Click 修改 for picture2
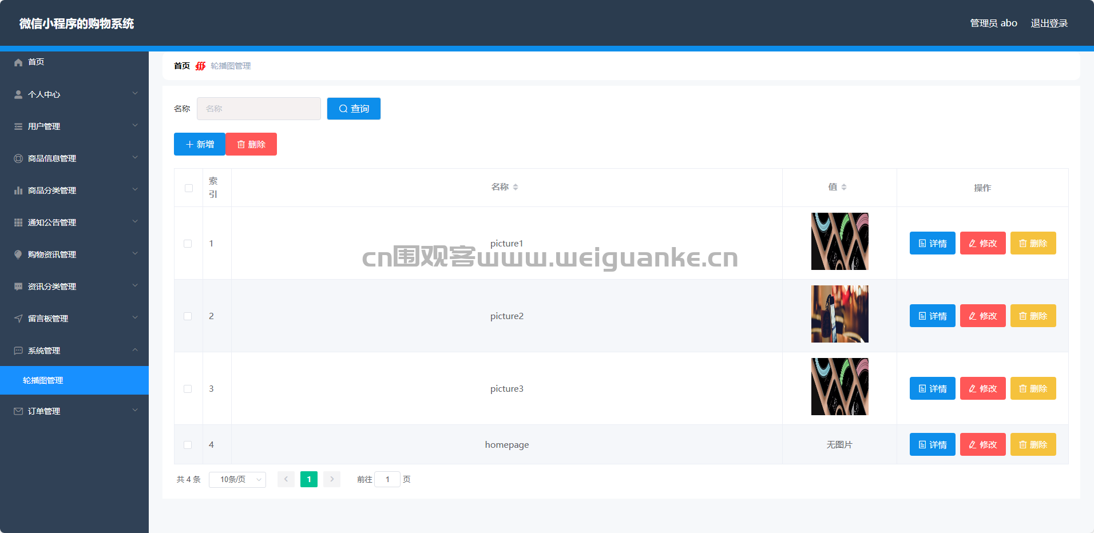 pos(983,316)
